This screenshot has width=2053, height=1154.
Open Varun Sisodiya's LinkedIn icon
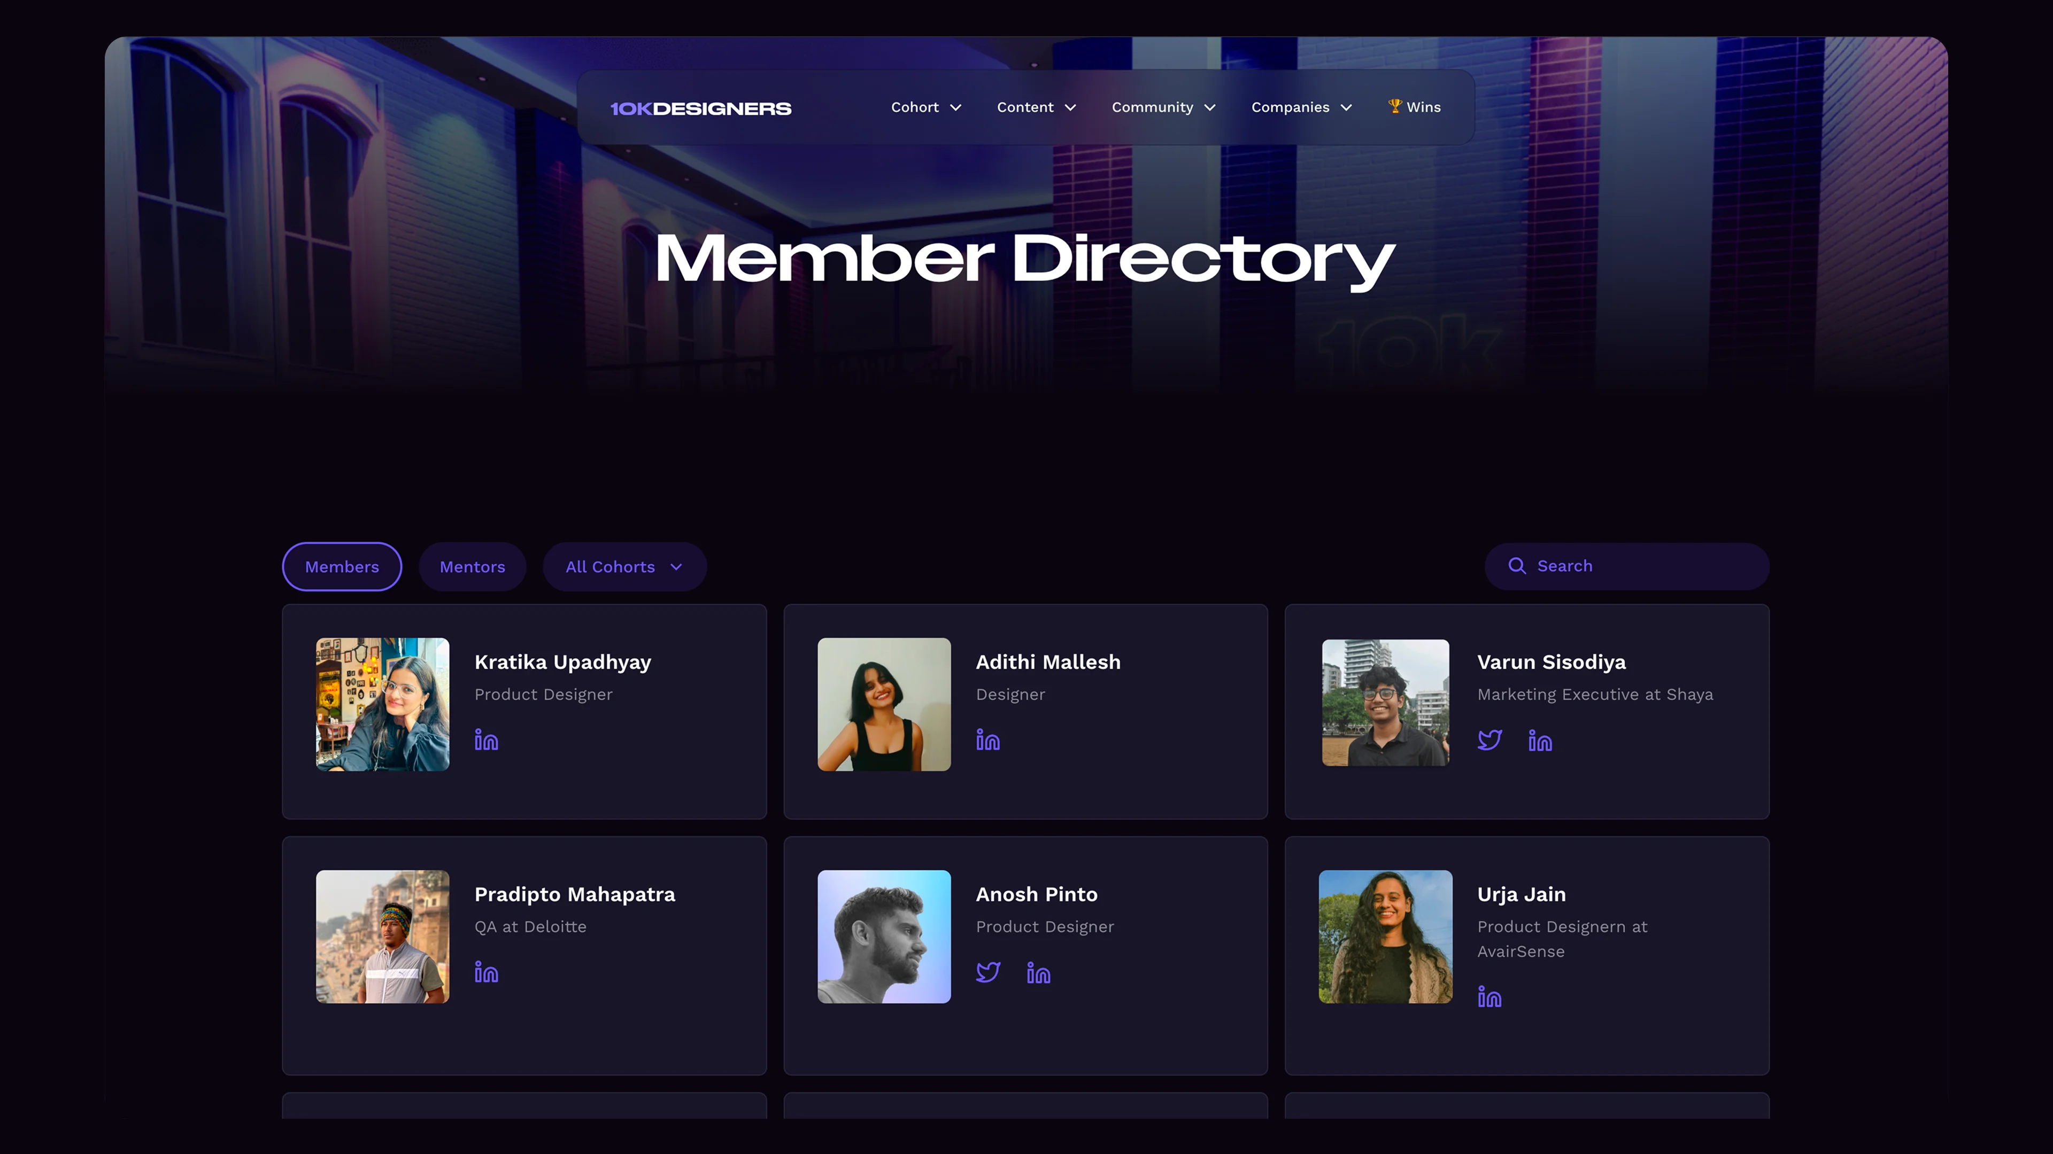[x=1540, y=740]
